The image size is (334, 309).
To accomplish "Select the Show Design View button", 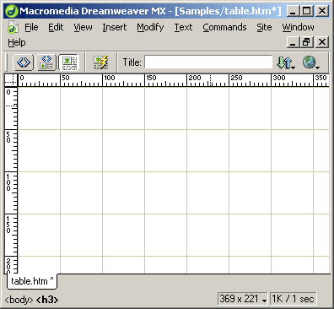I will point(69,62).
